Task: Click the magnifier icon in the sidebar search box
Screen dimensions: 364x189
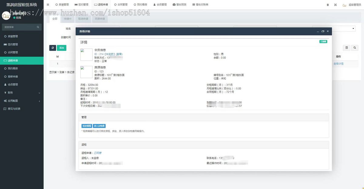Action: [x=38, y=27]
